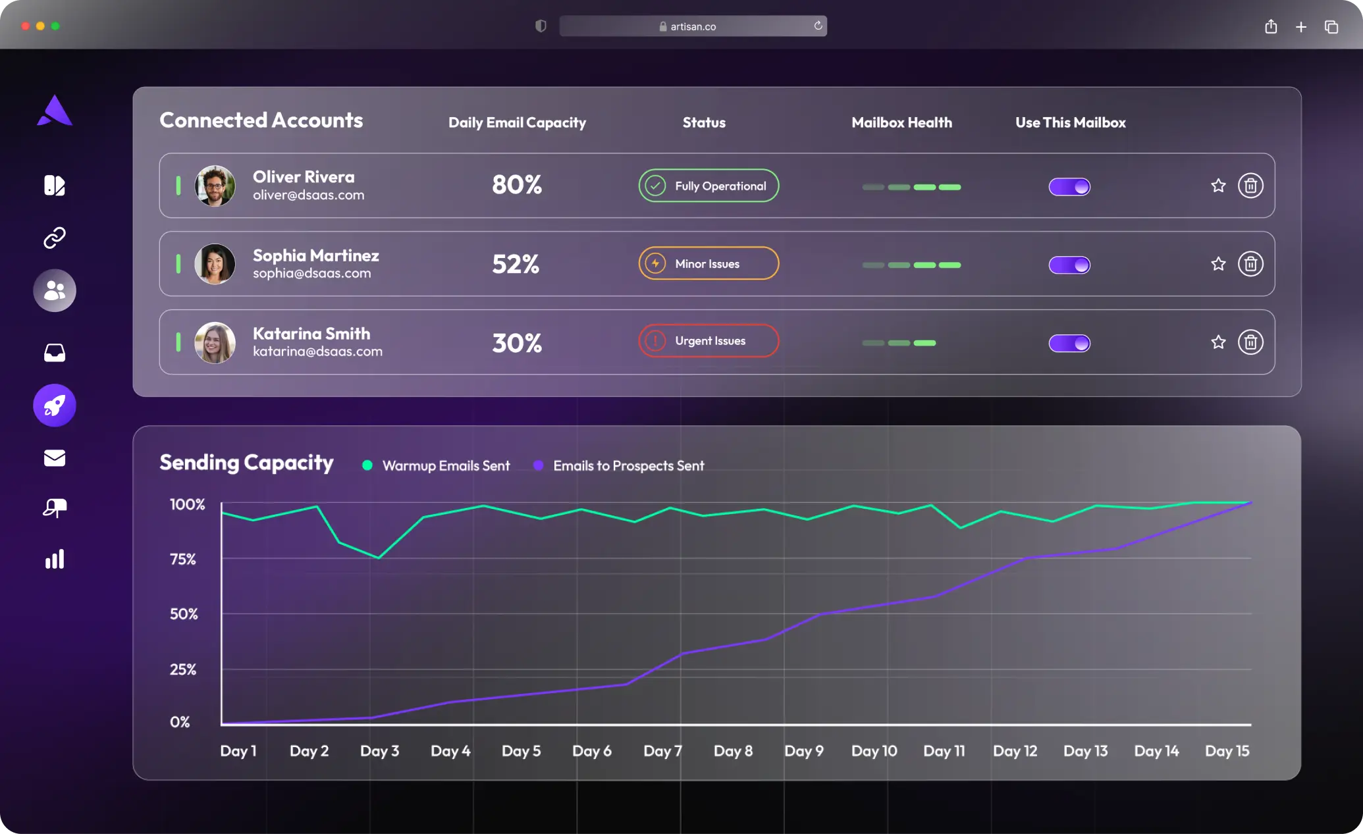The height and width of the screenshot is (834, 1363).
Task: Click the link chain sidebar icon
Action: (x=55, y=238)
